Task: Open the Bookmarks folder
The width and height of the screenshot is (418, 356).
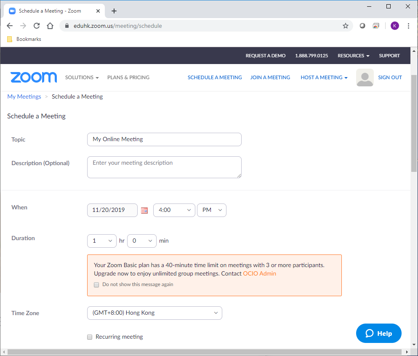Action: (x=24, y=39)
